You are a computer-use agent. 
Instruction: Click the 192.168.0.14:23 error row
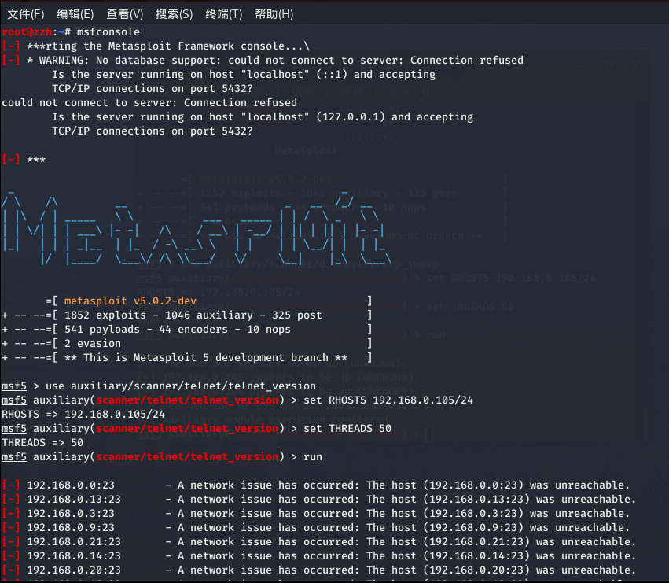(318, 555)
